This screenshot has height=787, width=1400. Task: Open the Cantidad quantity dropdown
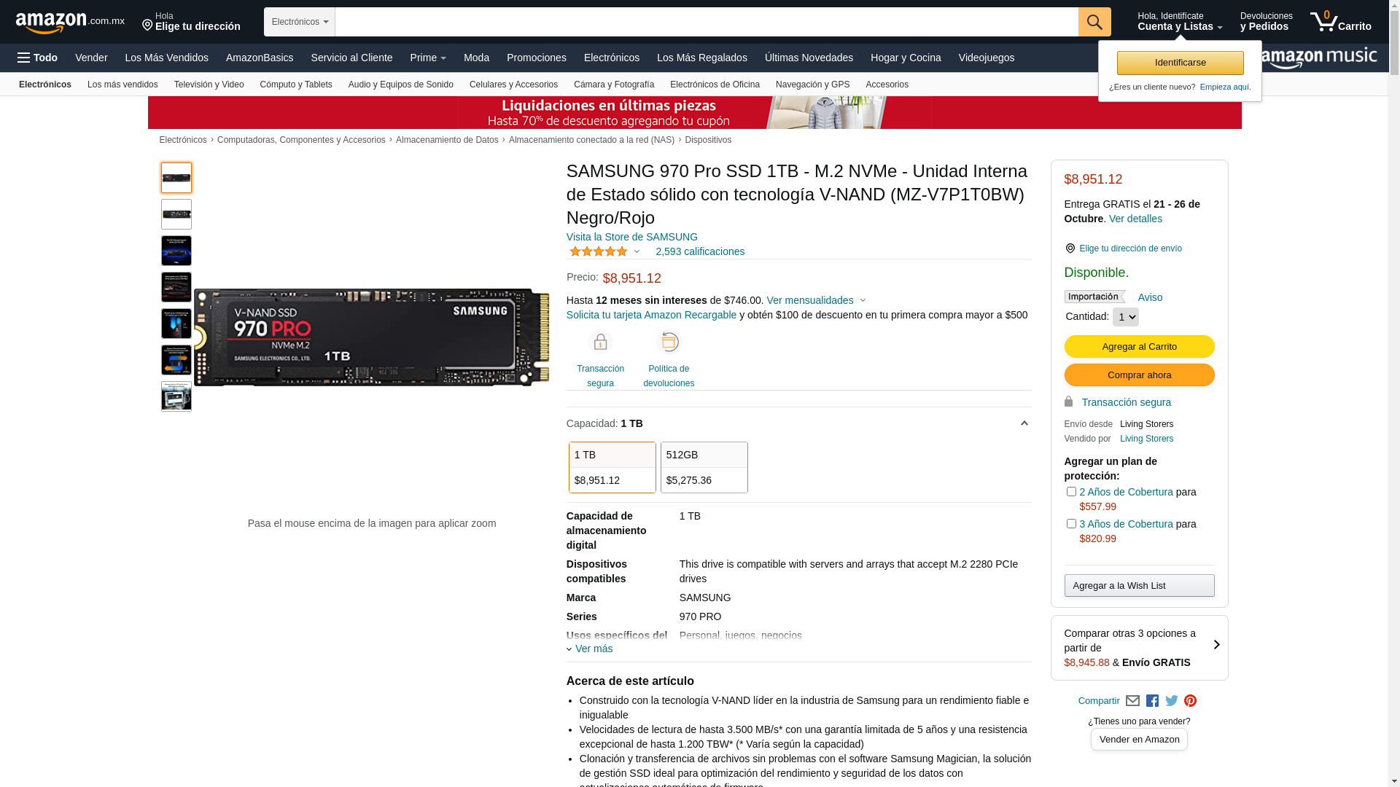click(1125, 317)
